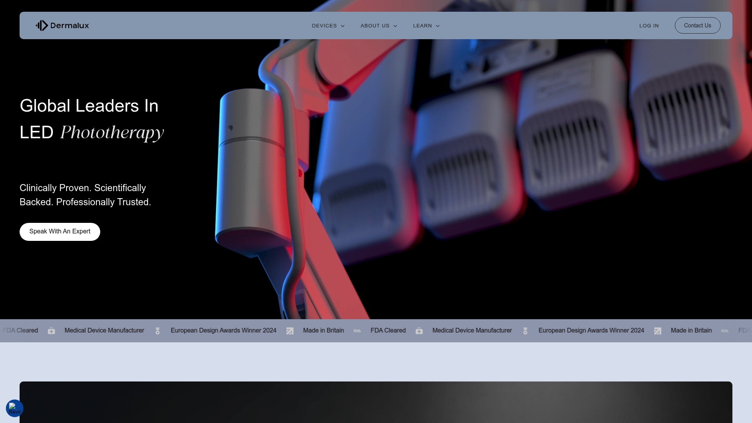The image size is (752, 423).
Task: Expand the Learn chevron
Action: click(437, 26)
